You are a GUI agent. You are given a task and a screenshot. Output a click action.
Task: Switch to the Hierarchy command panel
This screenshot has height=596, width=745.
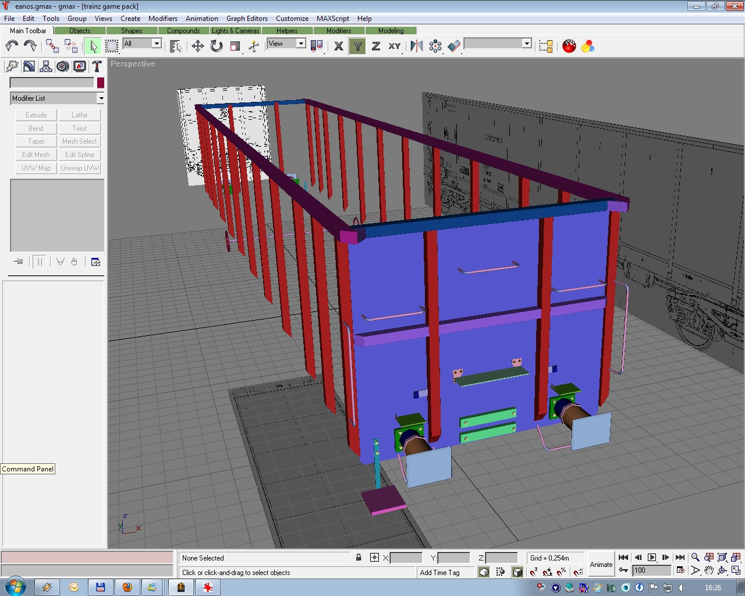[45, 66]
